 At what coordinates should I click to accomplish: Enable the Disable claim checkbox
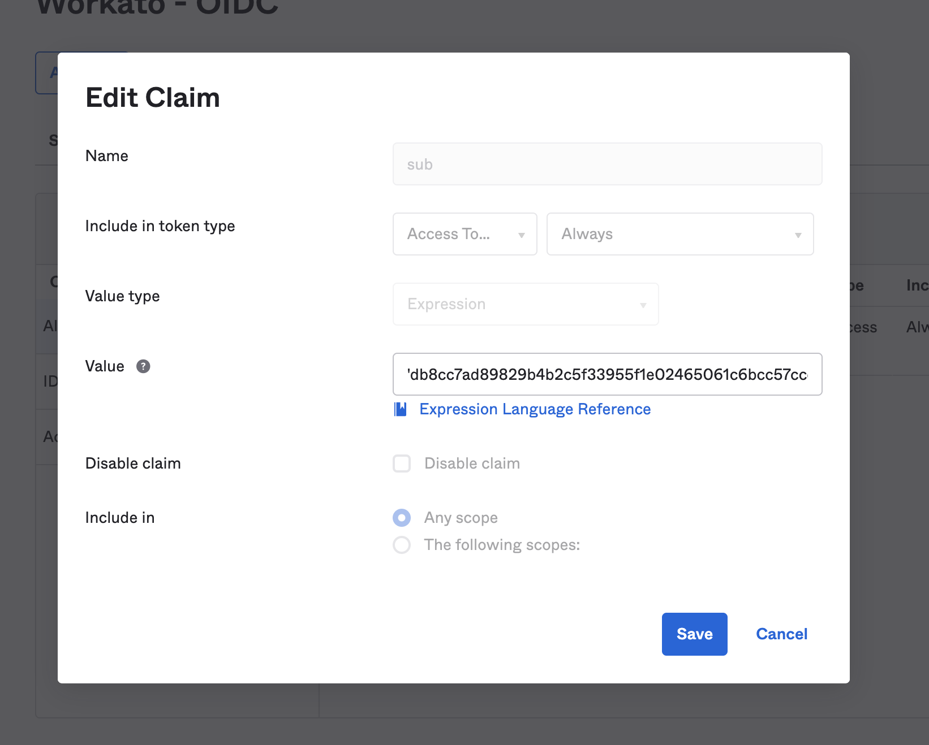tap(402, 463)
